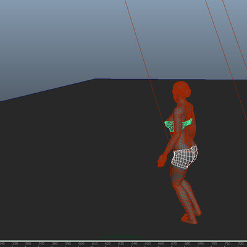
Task: Click the character's front foot
Action: pyautogui.click(x=189, y=219)
